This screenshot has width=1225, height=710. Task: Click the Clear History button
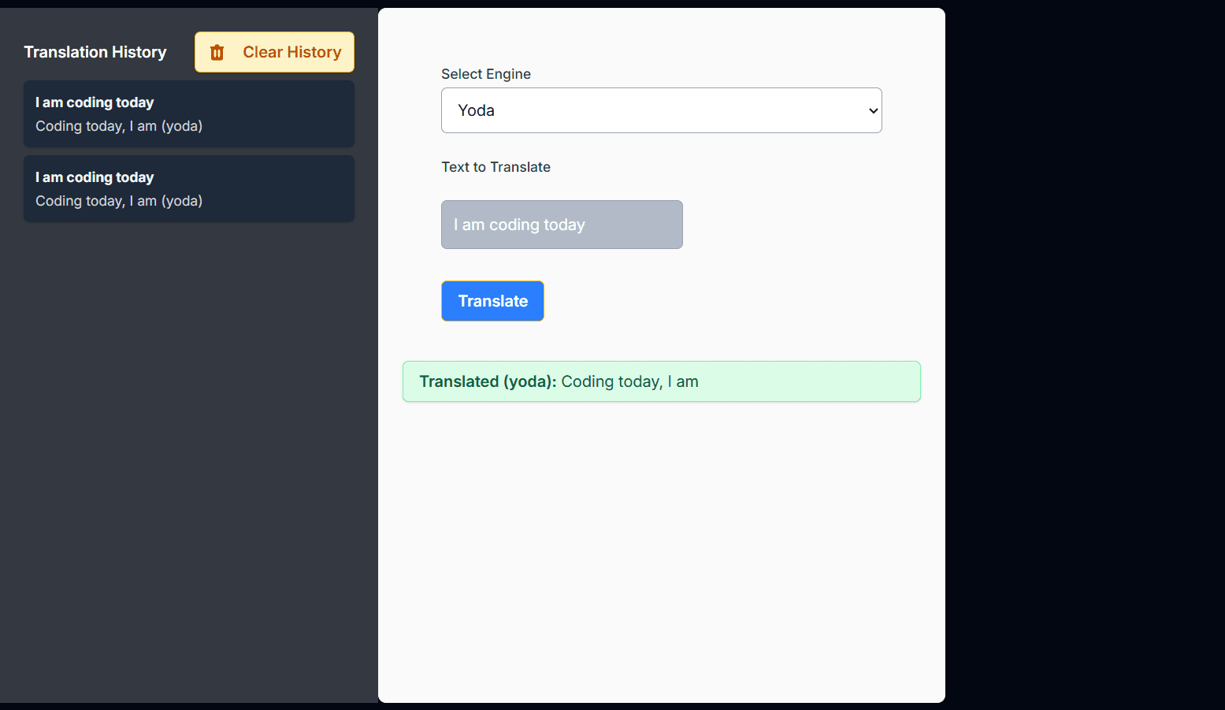pos(274,52)
